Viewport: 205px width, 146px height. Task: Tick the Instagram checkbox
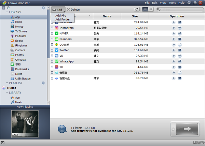pyautogui.click(x=52, y=28)
